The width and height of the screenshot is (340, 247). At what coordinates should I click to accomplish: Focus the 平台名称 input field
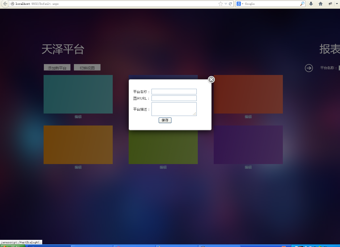(x=174, y=91)
